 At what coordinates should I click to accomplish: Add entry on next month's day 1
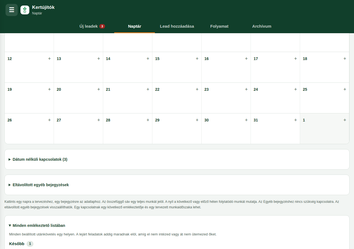tap(345, 120)
